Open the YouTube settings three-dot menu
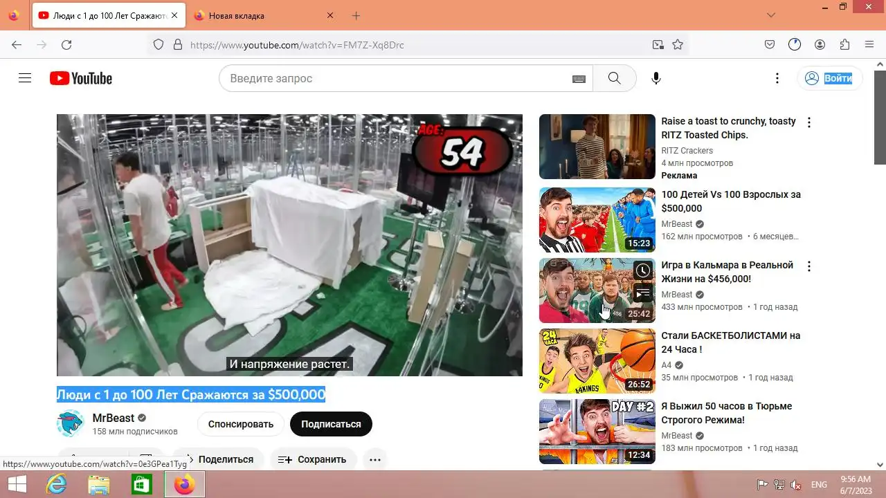 (x=777, y=78)
